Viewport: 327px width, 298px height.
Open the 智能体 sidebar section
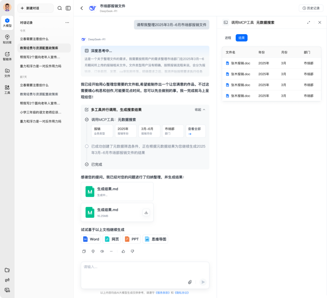click(x=7, y=56)
